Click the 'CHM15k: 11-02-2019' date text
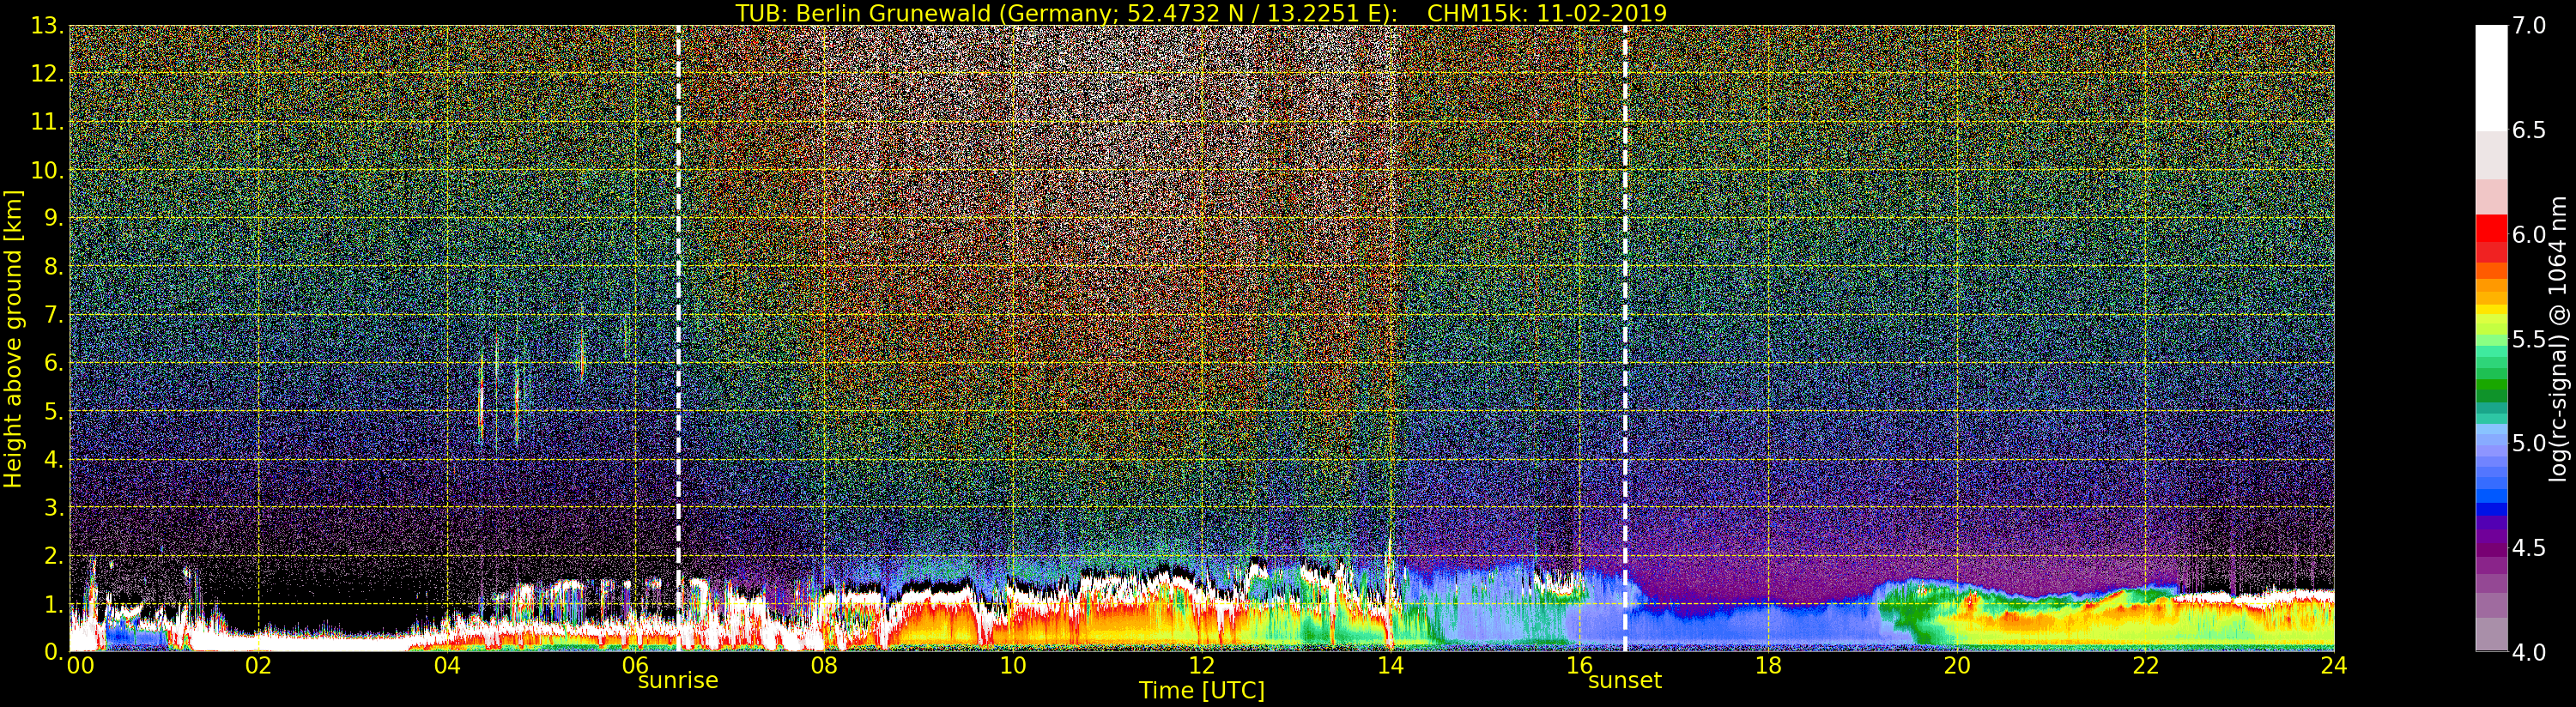Screen dimensions: 2576x707 click(x=1547, y=13)
